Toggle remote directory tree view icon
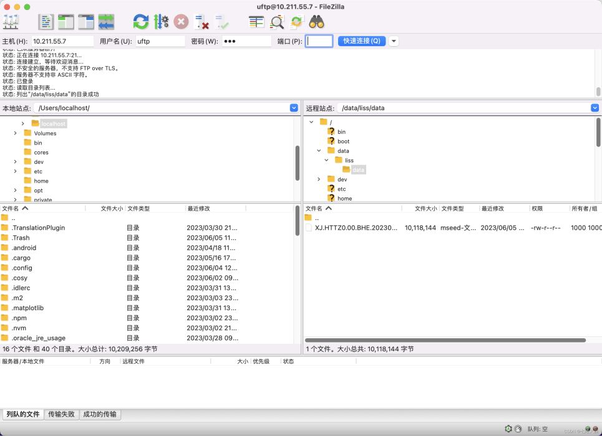The height and width of the screenshot is (436, 602). (x=86, y=22)
